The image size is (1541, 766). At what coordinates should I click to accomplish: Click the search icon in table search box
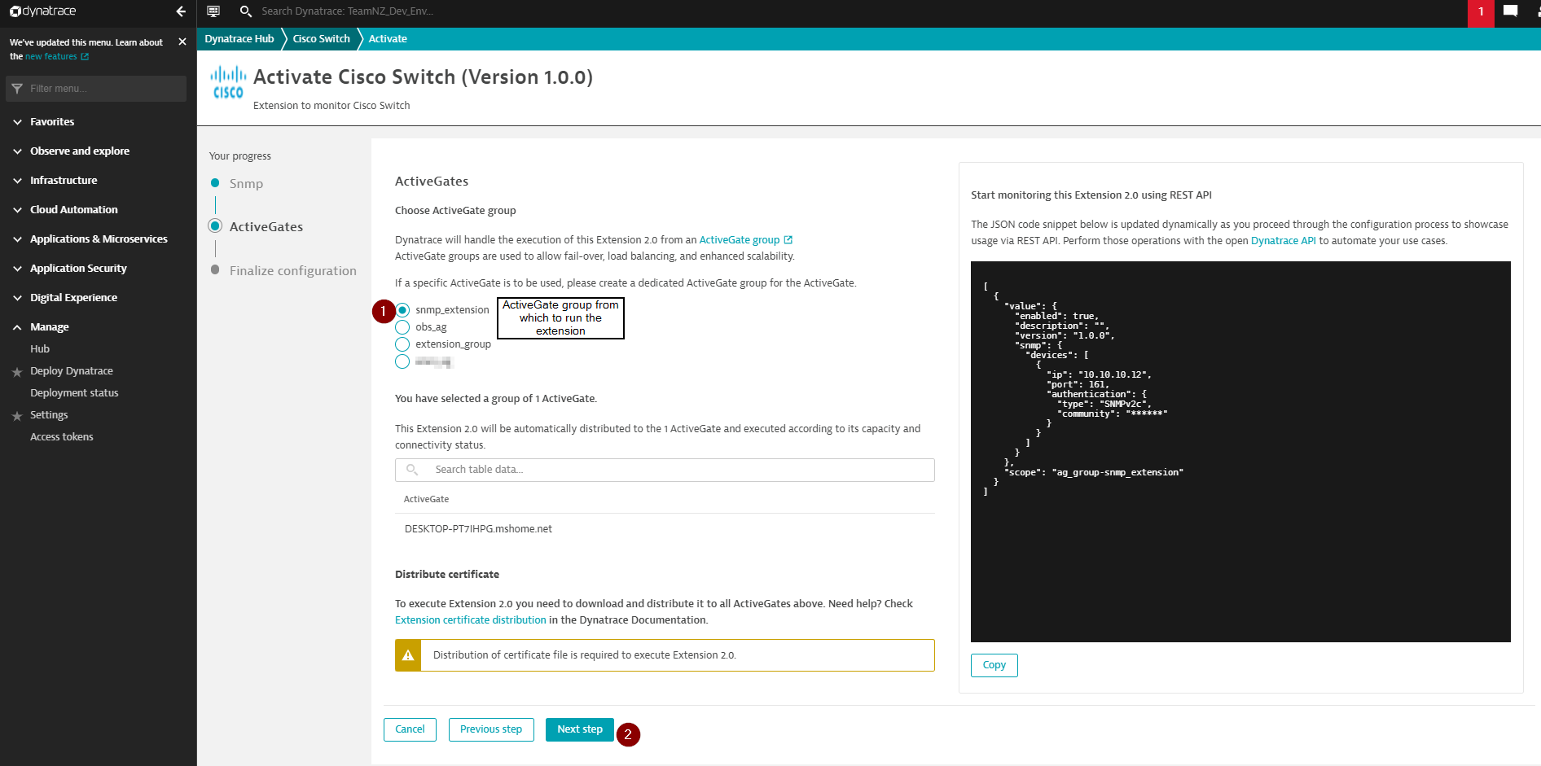coord(412,470)
